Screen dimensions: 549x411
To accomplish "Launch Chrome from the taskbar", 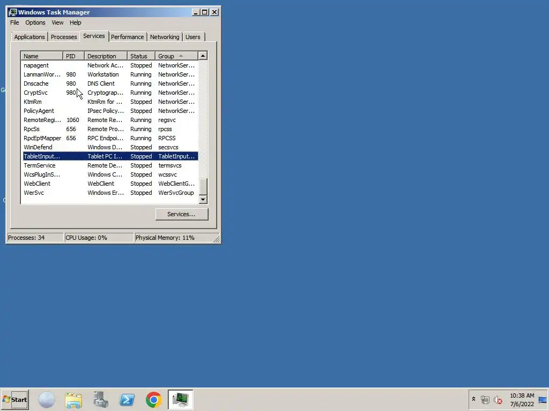I will 153,399.
